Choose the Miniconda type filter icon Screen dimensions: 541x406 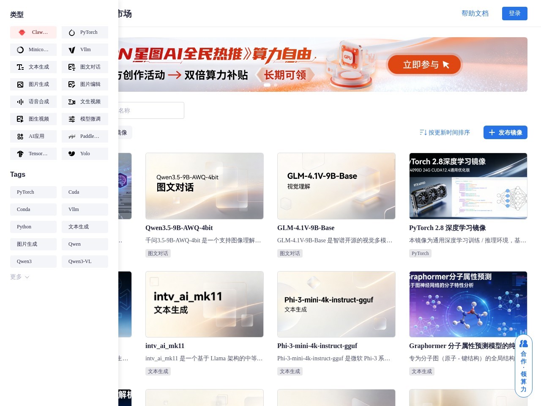coord(20,50)
